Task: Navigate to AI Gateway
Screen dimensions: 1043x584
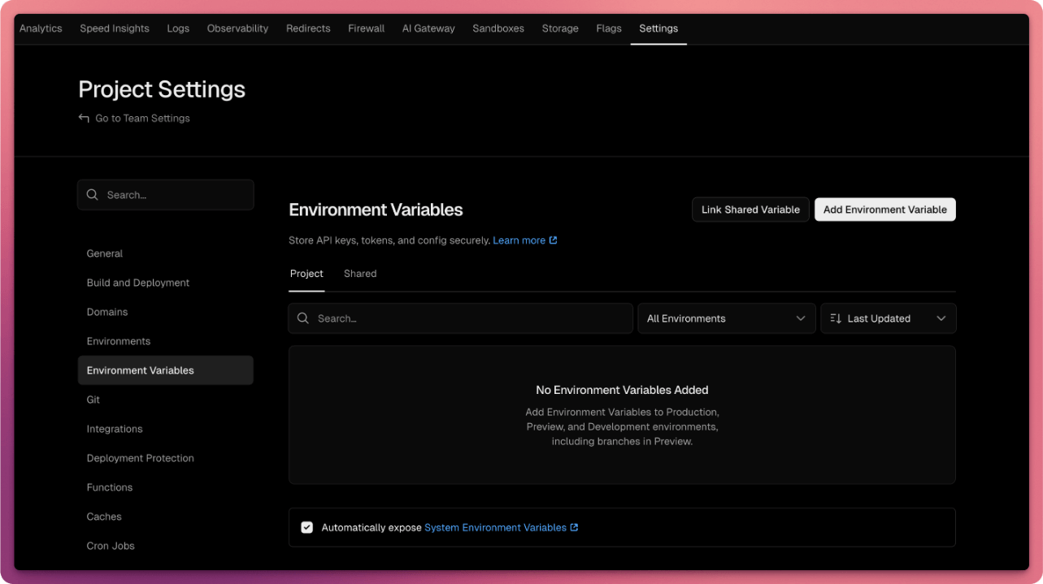Action: (428, 28)
